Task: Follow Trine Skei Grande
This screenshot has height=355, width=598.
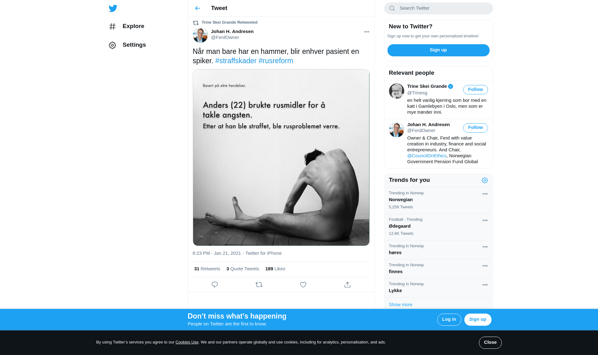Action: coord(475,90)
